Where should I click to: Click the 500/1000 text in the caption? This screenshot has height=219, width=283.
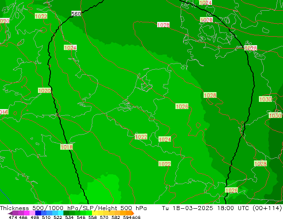point(47,208)
